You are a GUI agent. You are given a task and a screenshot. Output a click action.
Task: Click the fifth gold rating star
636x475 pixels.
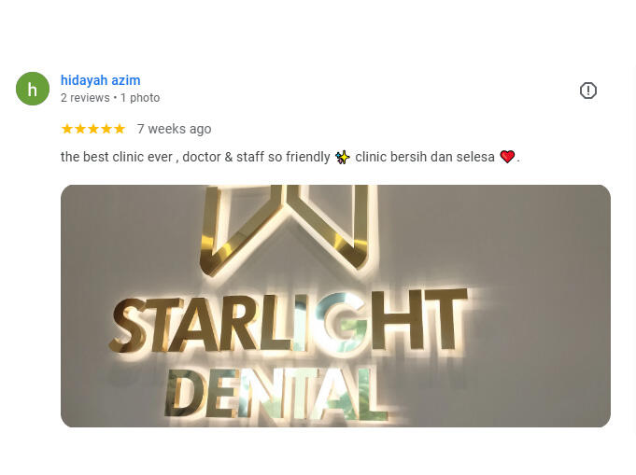click(120, 129)
